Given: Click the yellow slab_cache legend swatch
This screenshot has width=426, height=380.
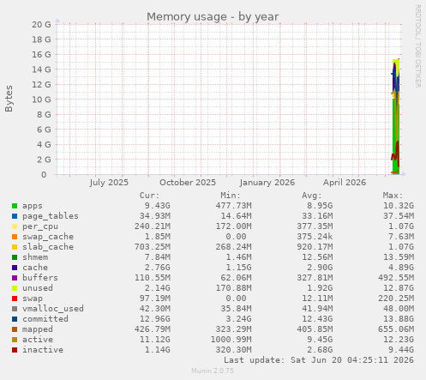Looking at the screenshot, I should (15, 247).
